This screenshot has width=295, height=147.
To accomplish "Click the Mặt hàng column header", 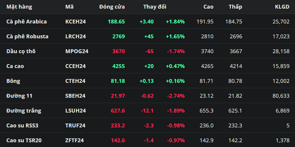I will tap(19, 7).
